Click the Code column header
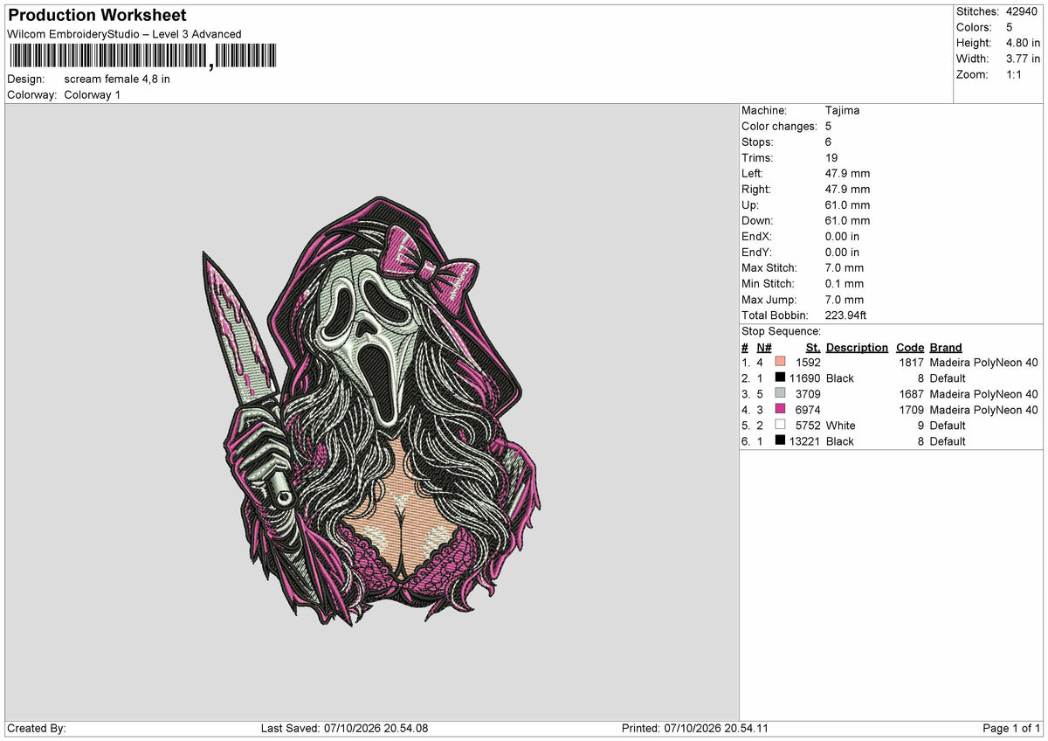Image resolution: width=1048 pixels, height=741 pixels. [x=910, y=347]
